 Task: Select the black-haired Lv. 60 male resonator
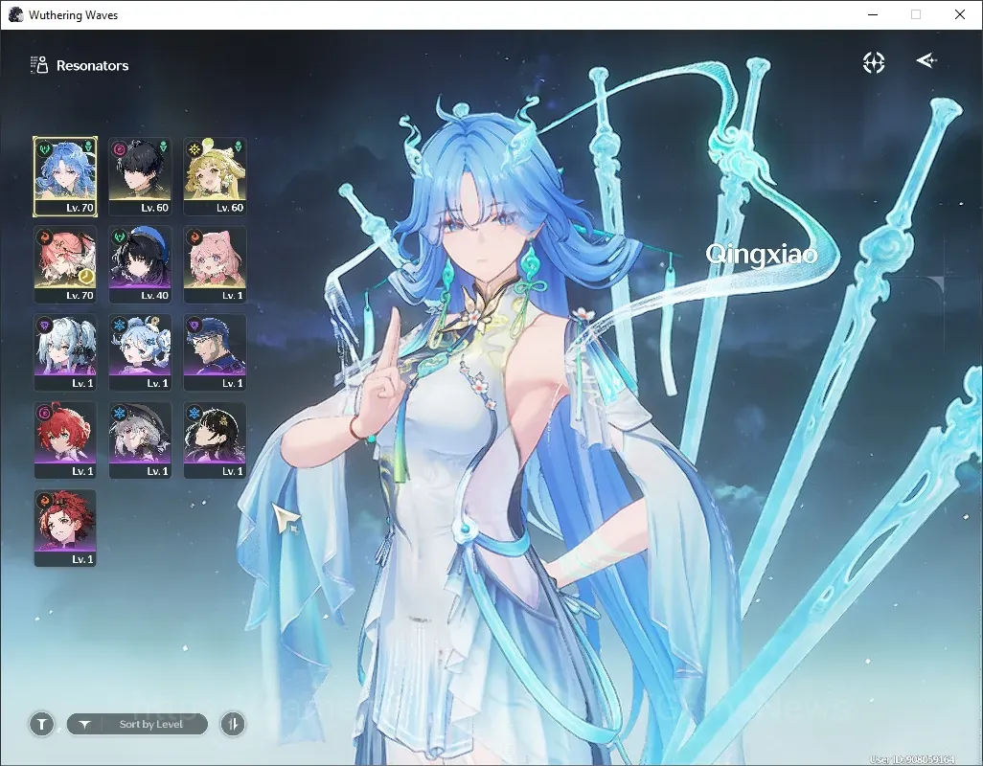click(x=140, y=176)
